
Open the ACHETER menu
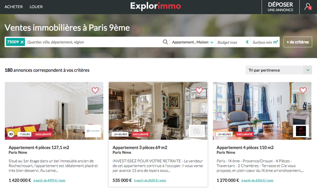(13, 7)
